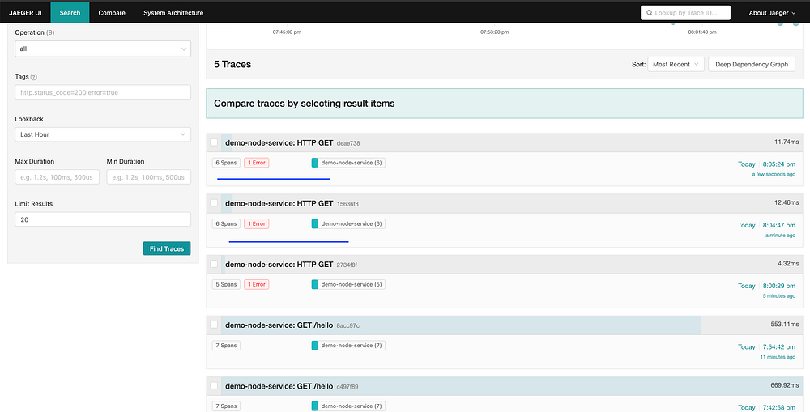The width and height of the screenshot is (810, 412).
Task: Select checkbox for trace deae738
Action: 214,142
